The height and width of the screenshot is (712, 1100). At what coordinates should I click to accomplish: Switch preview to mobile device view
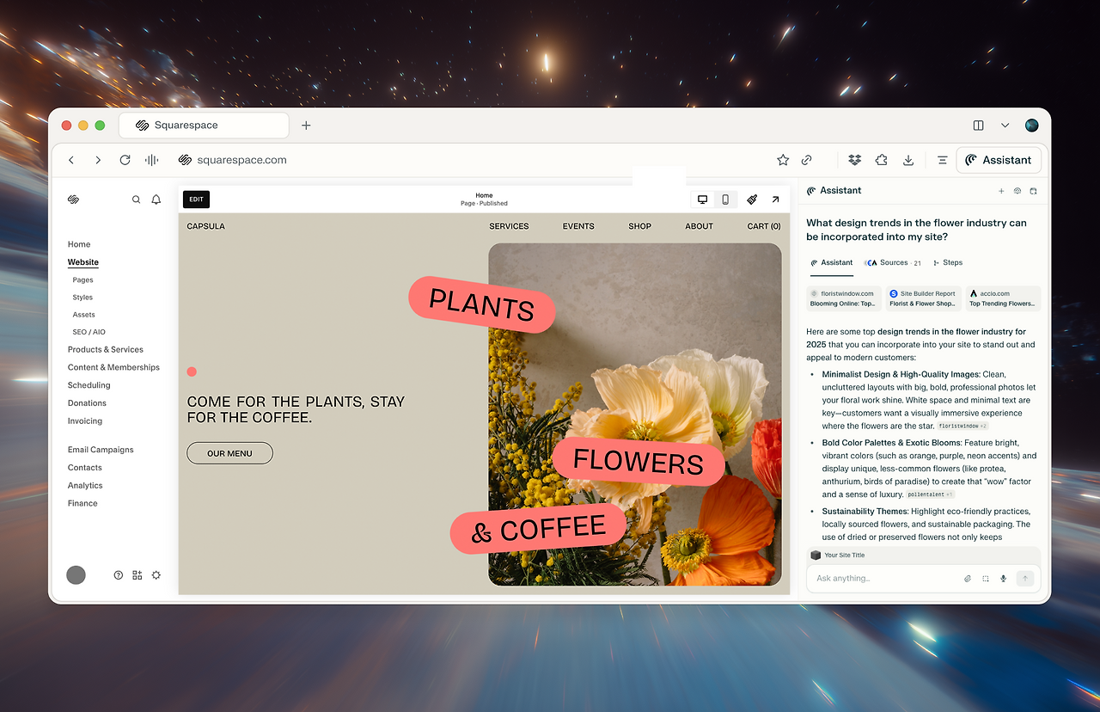coord(725,199)
